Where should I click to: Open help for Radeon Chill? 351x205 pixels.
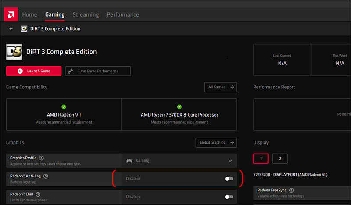coord(38,194)
